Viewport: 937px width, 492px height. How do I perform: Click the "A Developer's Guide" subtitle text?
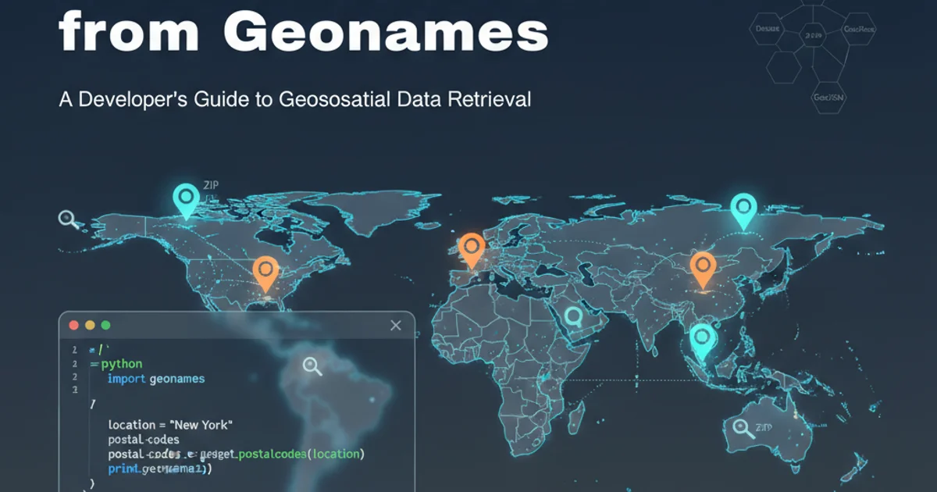pos(294,99)
